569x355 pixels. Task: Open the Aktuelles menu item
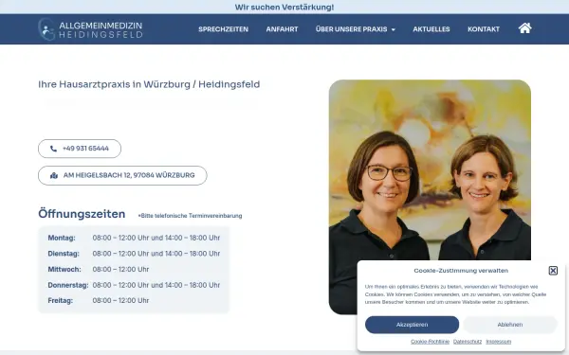point(431,29)
